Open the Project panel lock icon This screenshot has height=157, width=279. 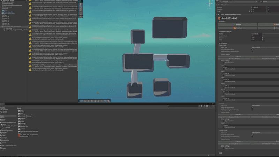point(212,104)
